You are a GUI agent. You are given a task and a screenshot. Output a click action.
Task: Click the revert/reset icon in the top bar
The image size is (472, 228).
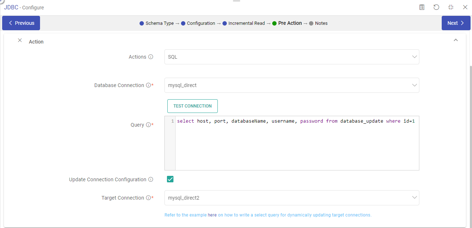tap(436, 7)
